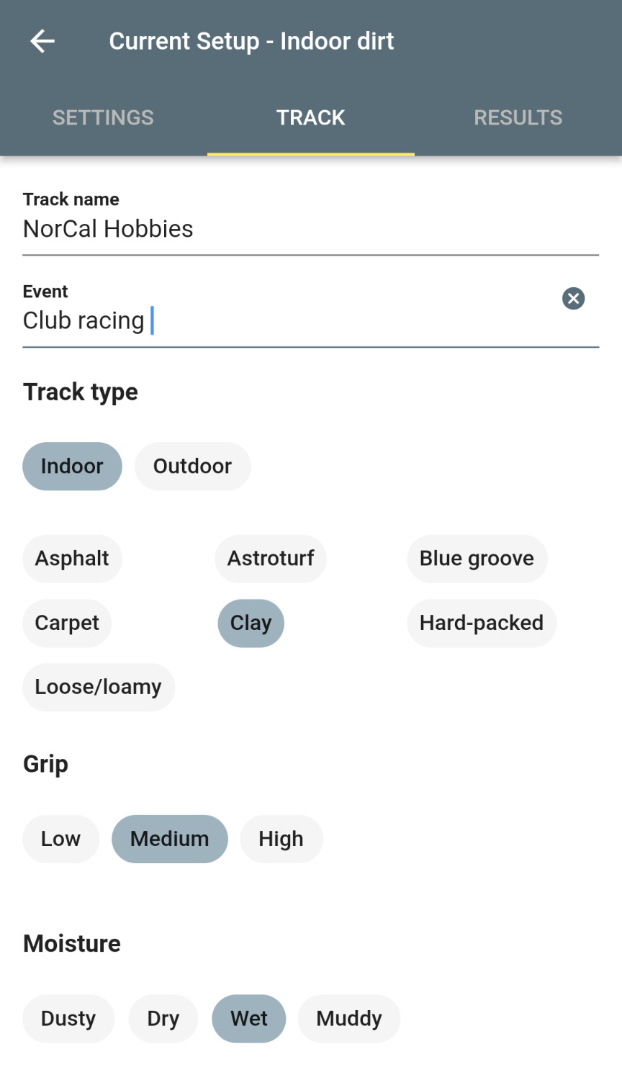Choose Astroturf as the surface
Image resolution: width=622 pixels, height=1085 pixels.
pos(270,558)
